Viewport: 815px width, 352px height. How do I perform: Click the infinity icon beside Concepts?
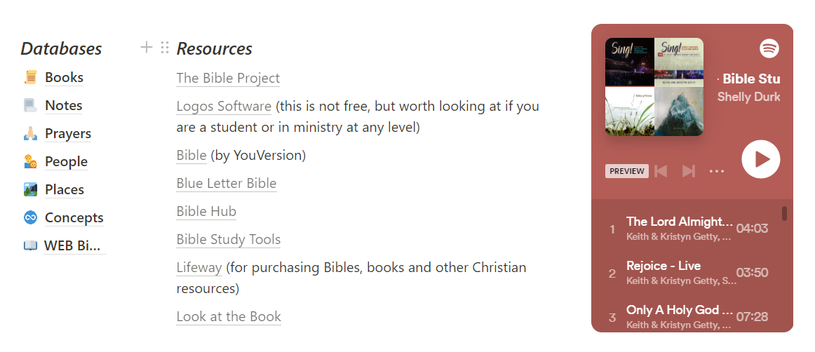click(x=31, y=218)
